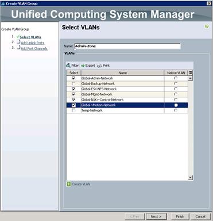
Task: Toggle the Global-Mgmt-Network checkbox
Action: 73,94
